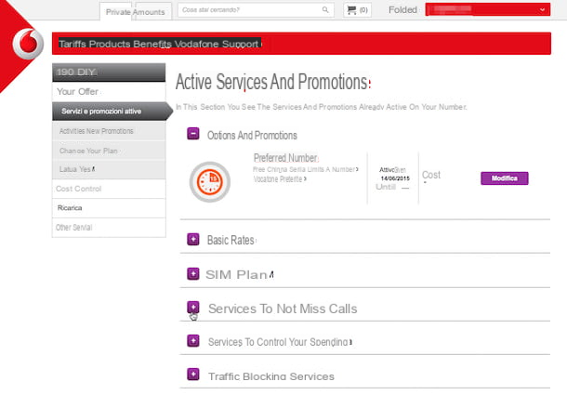Open the Vodafone Support menu item
The height and width of the screenshot is (408, 567).
[x=217, y=44]
